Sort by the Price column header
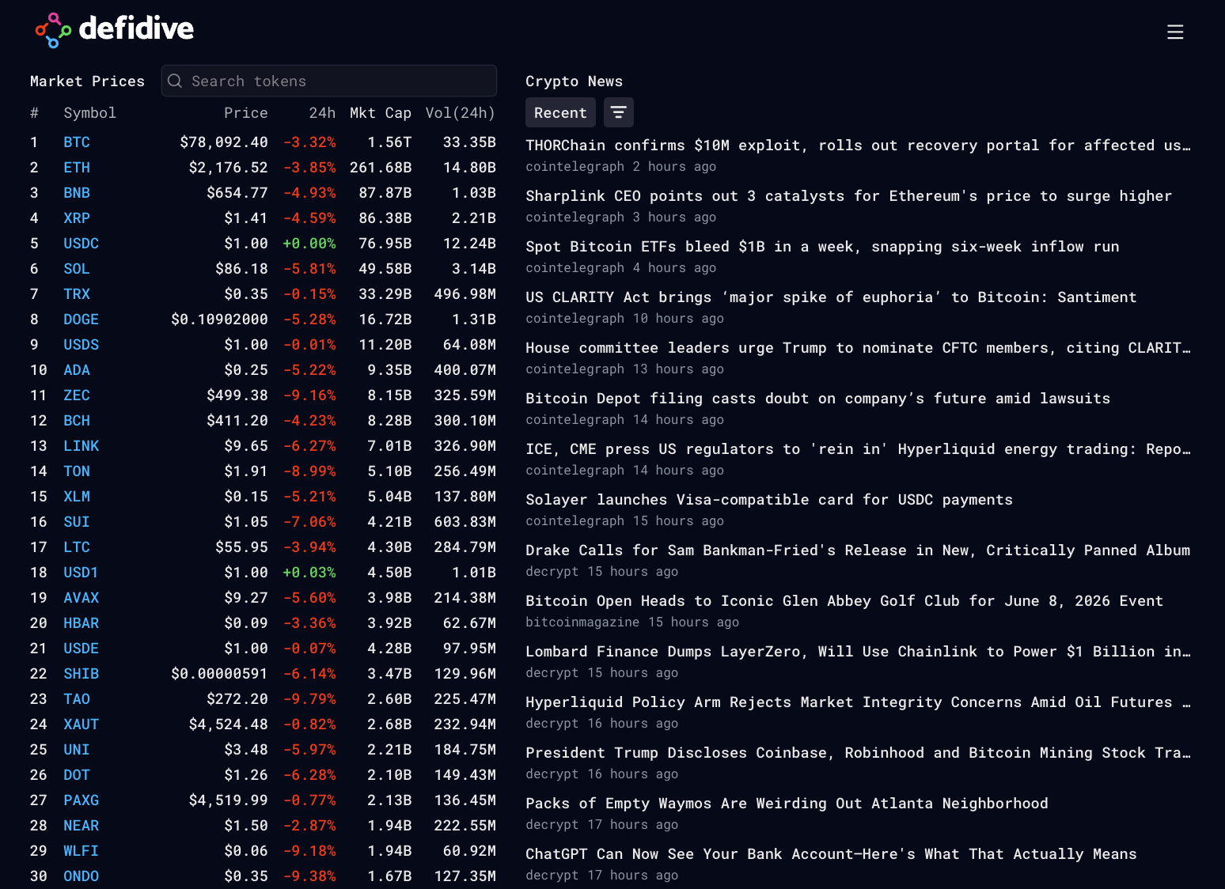Image resolution: width=1225 pixels, height=889 pixels. pos(246,113)
